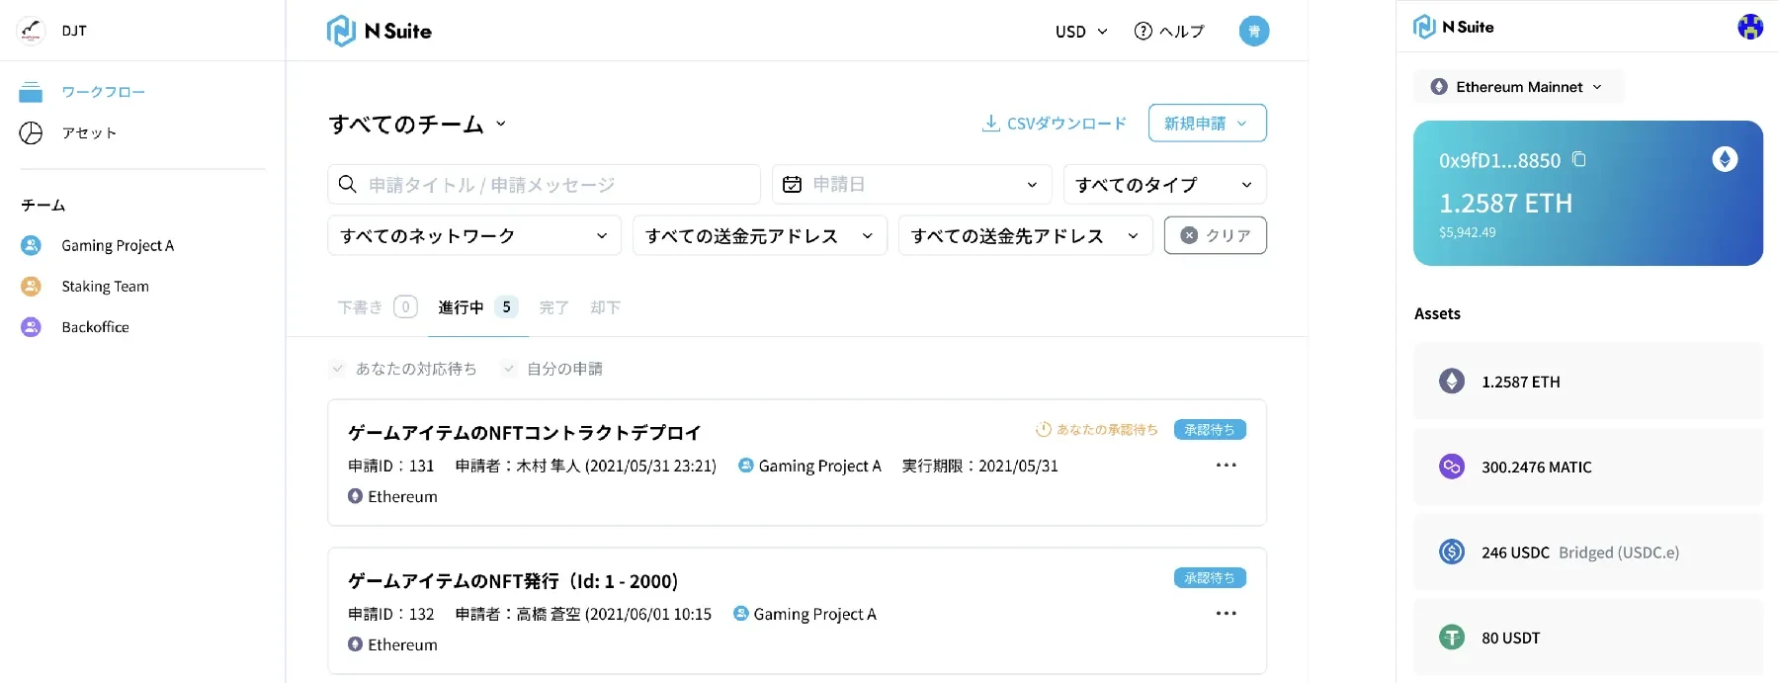Switch to the 完了 tab
Image resolution: width=1779 pixels, height=683 pixels.
(x=553, y=307)
